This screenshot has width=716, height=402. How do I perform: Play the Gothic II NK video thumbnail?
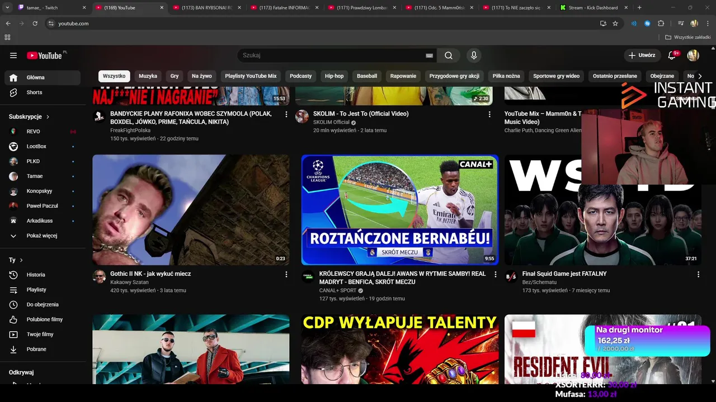point(191,210)
